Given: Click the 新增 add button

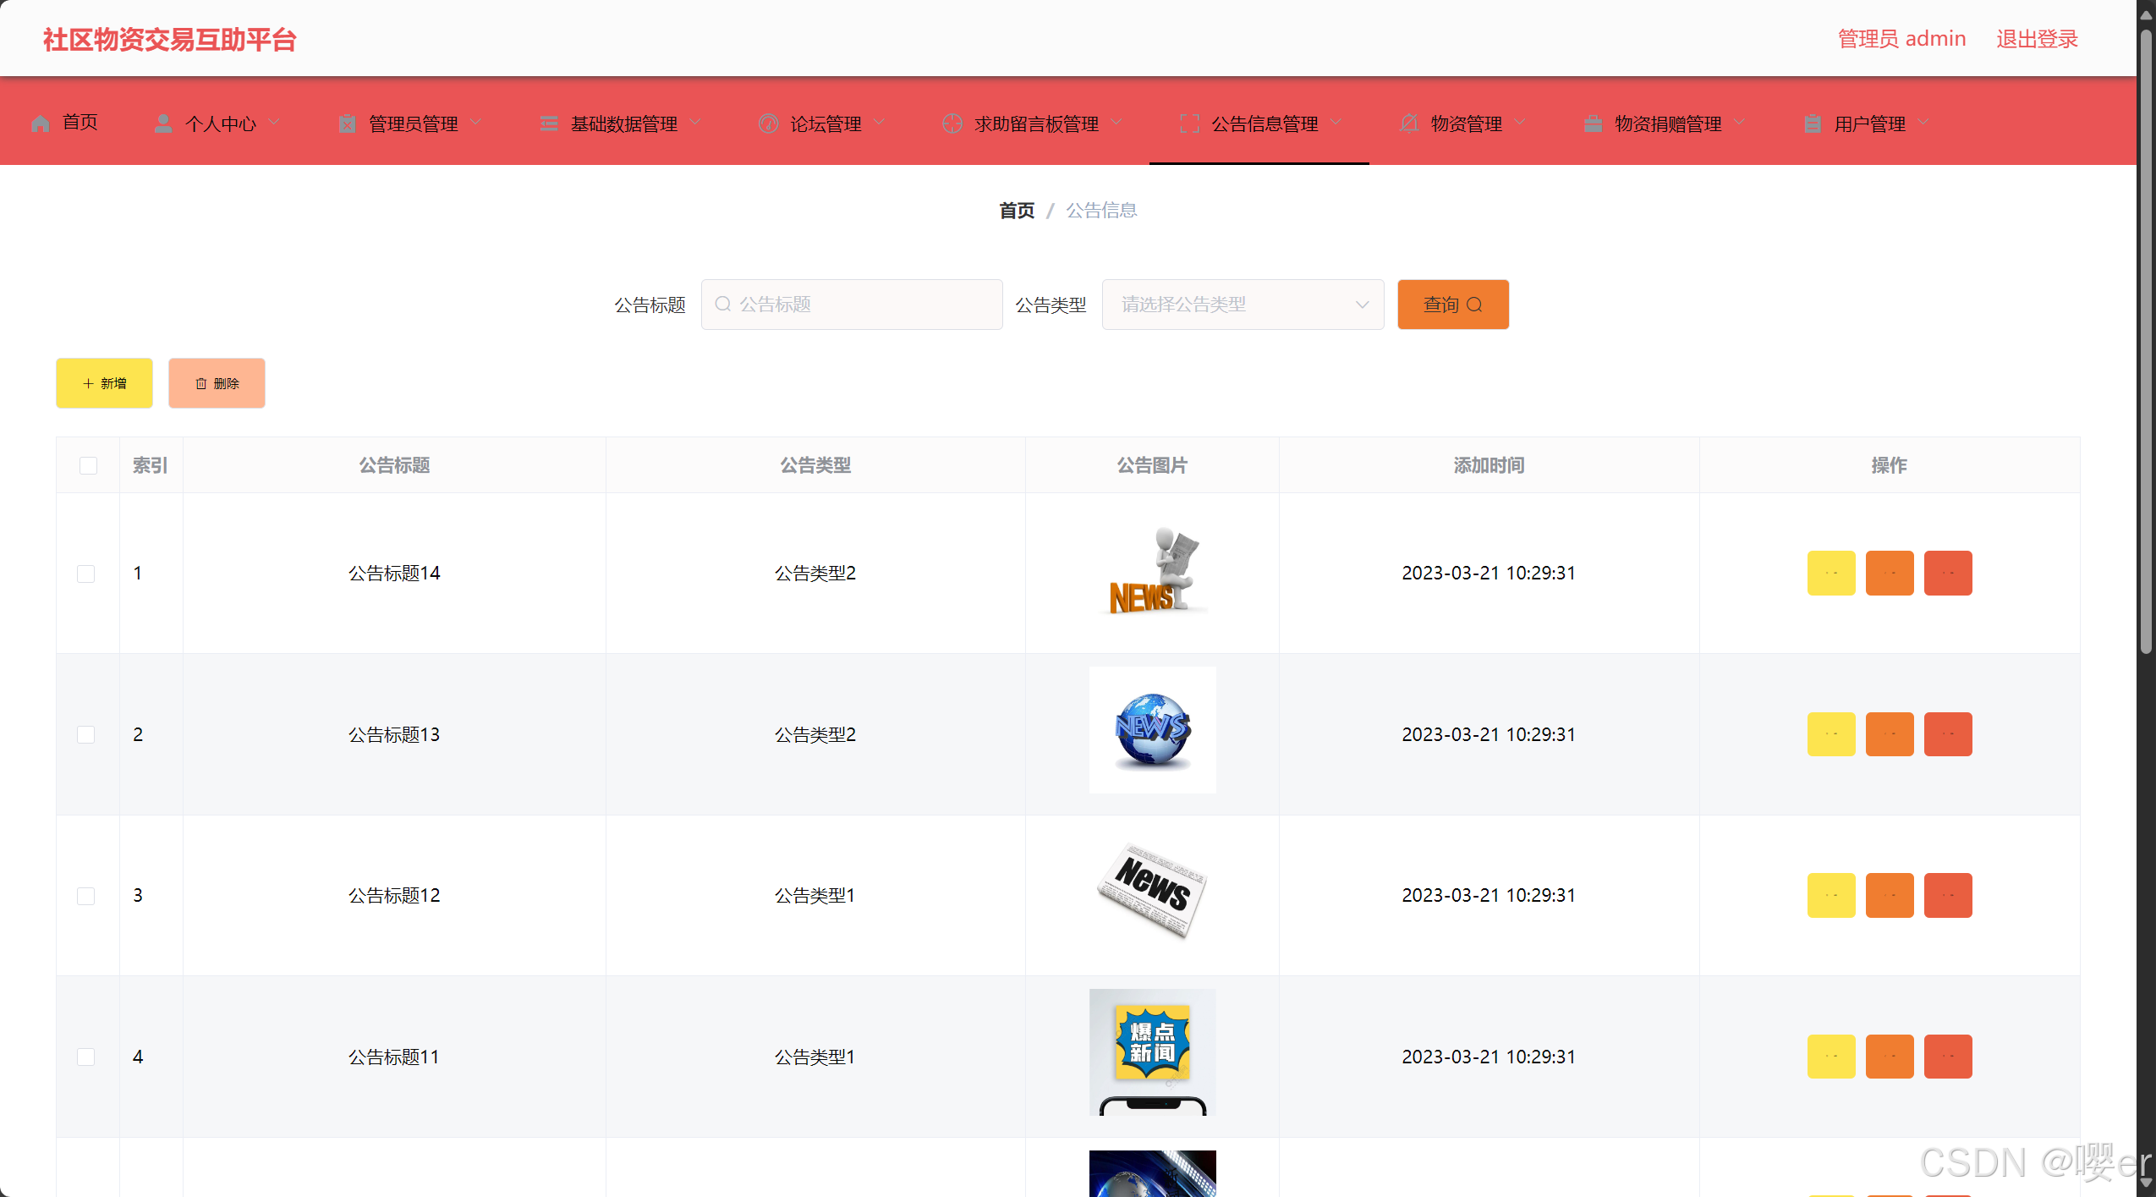Looking at the screenshot, I should click(x=104, y=383).
